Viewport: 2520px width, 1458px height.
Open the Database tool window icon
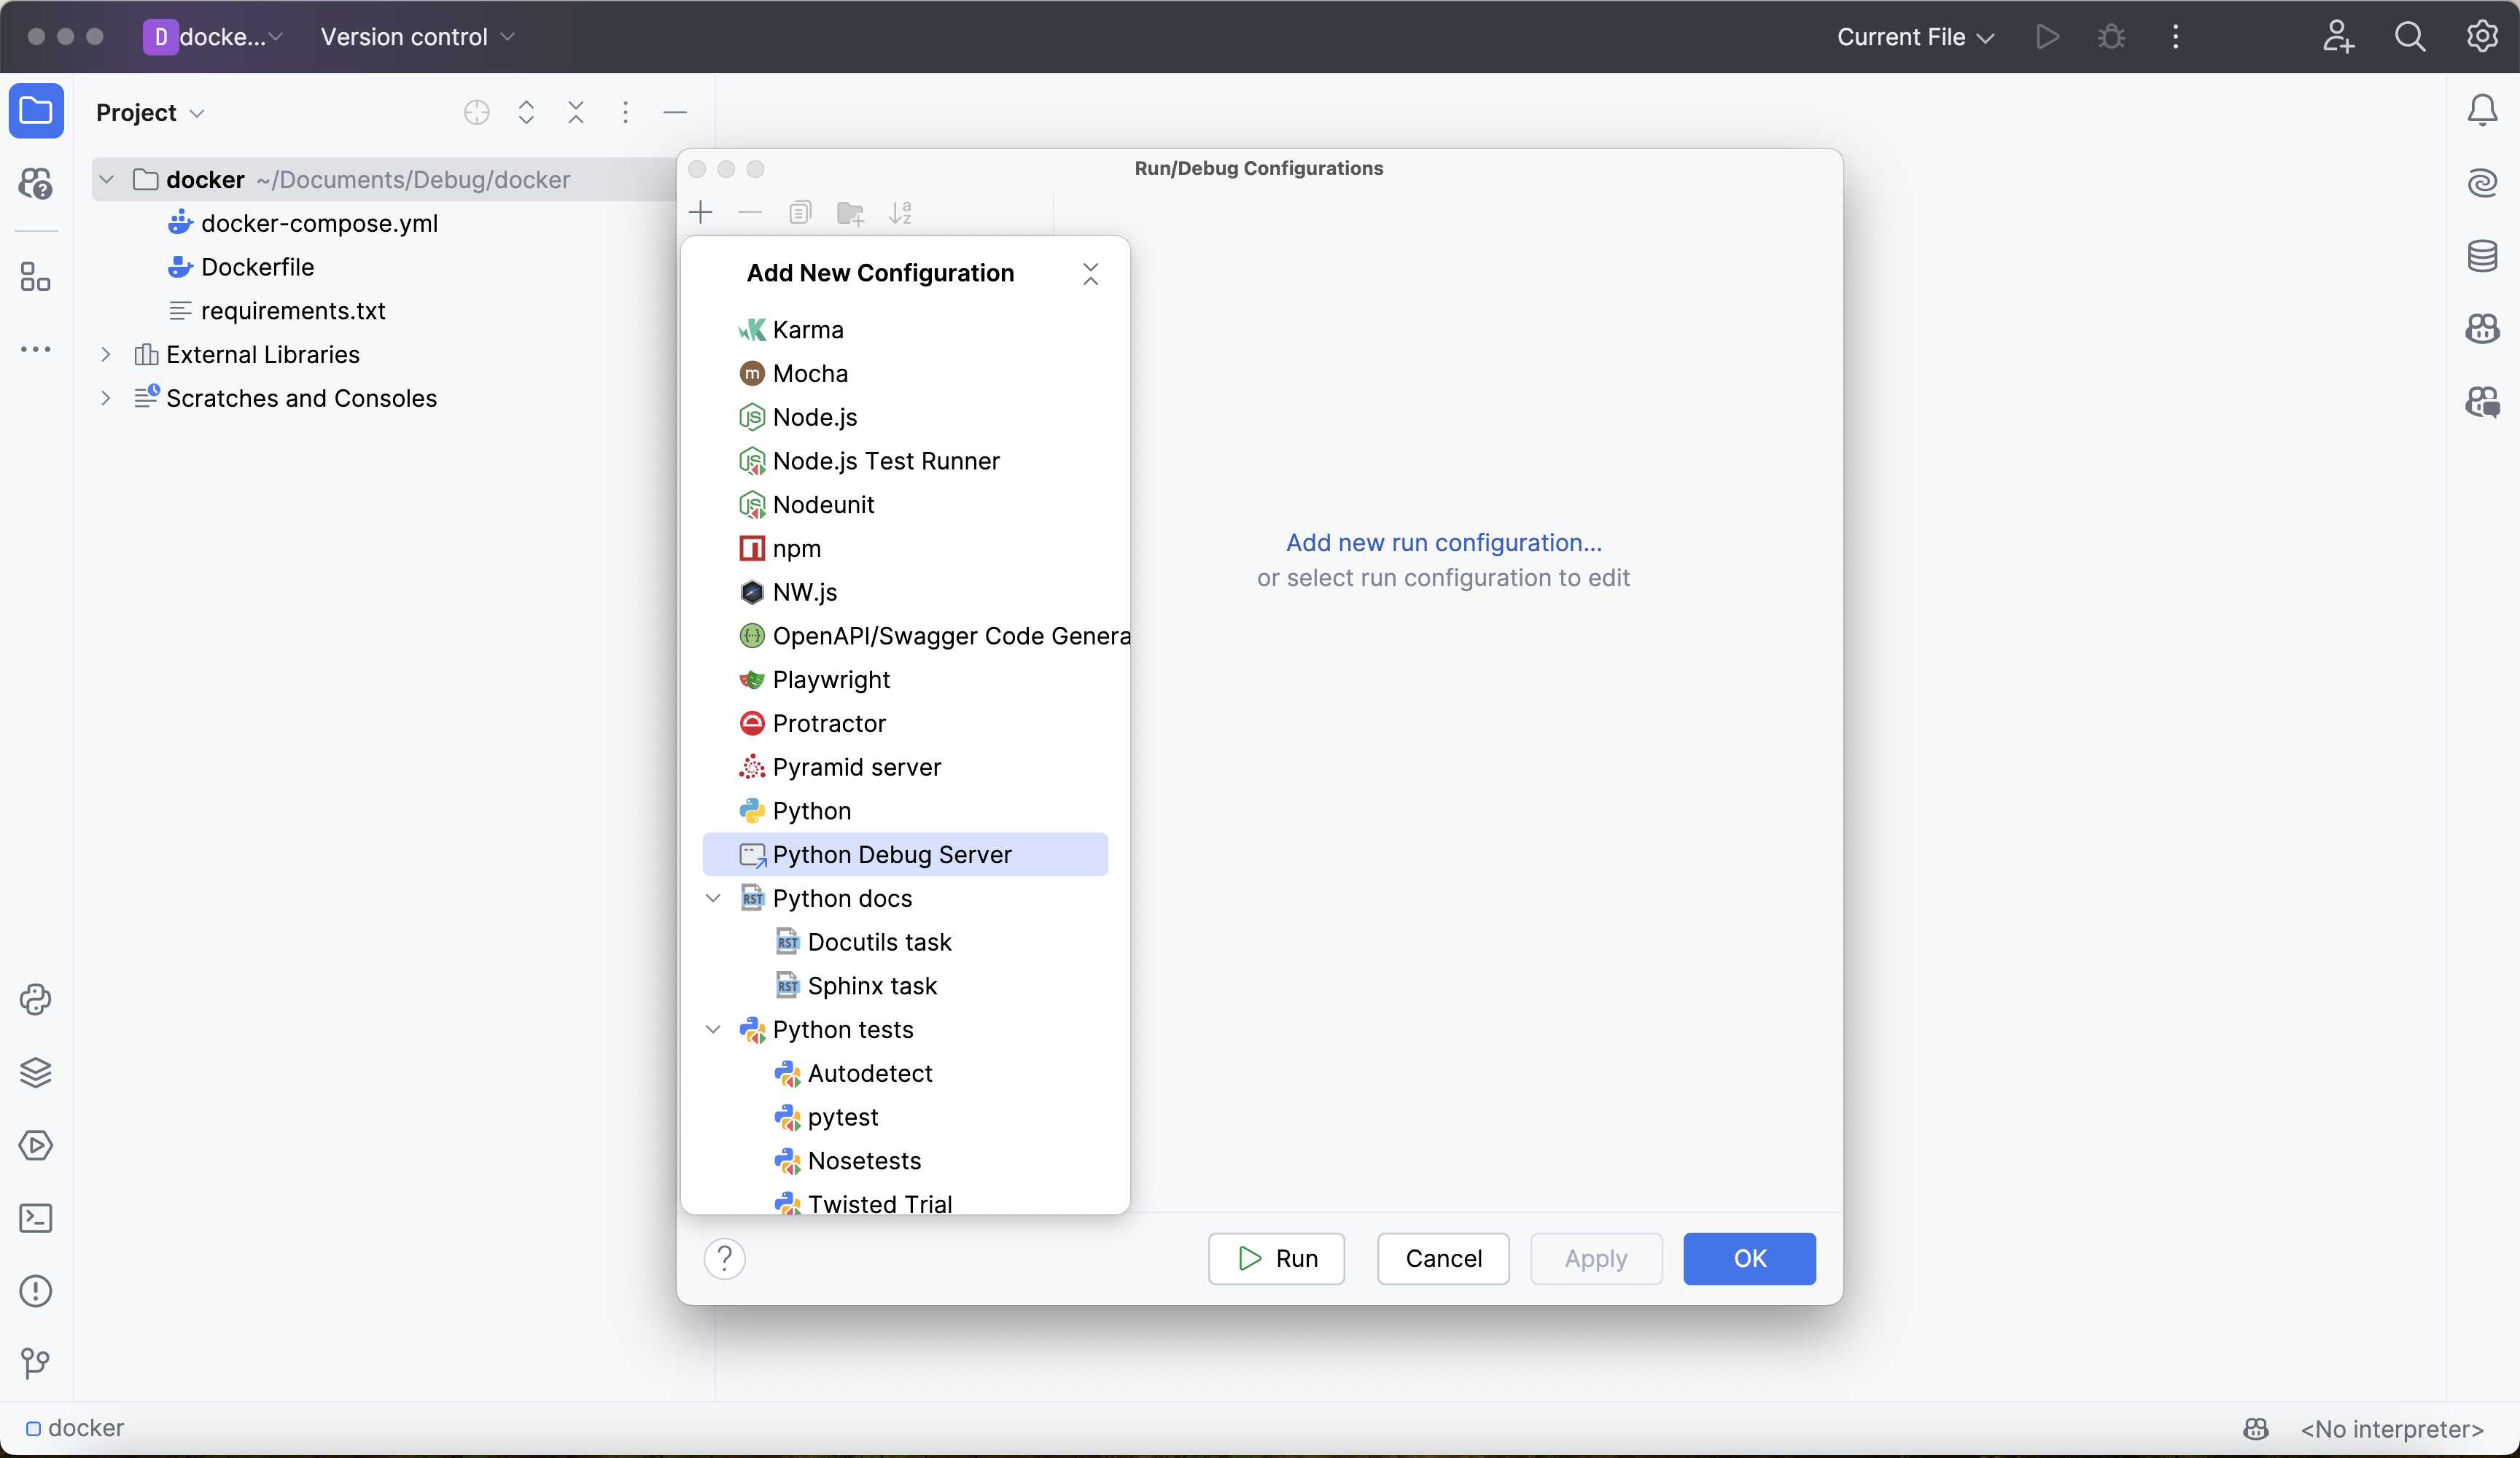(2482, 256)
